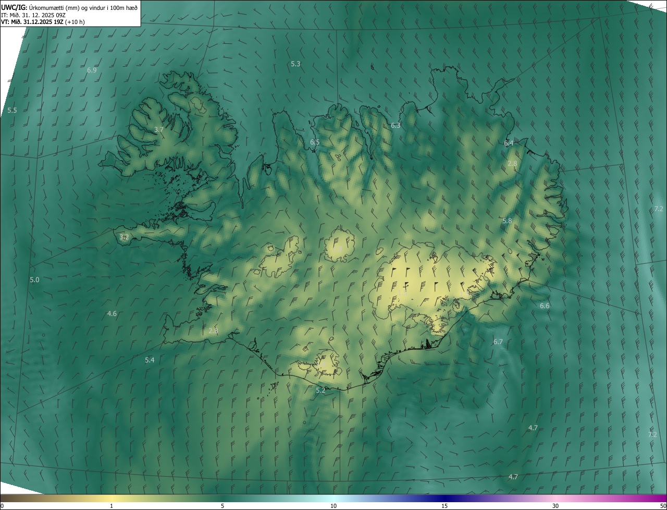Click the 4.6 value label on the map
Image resolution: width=667 pixels, height=510 pixels.
click(112, 314)
